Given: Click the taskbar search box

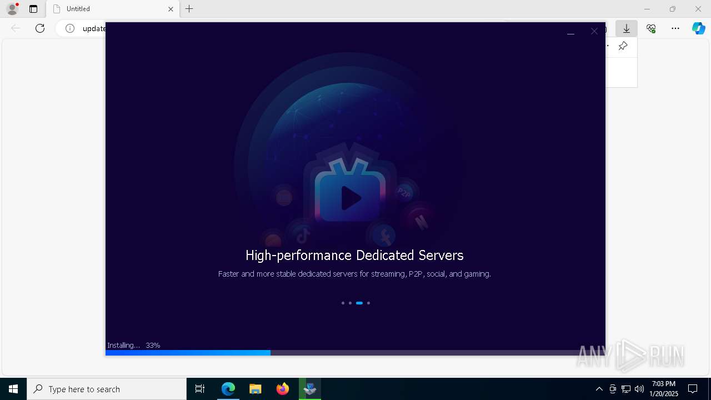Looking at the screenshot, I should [107, 389].
